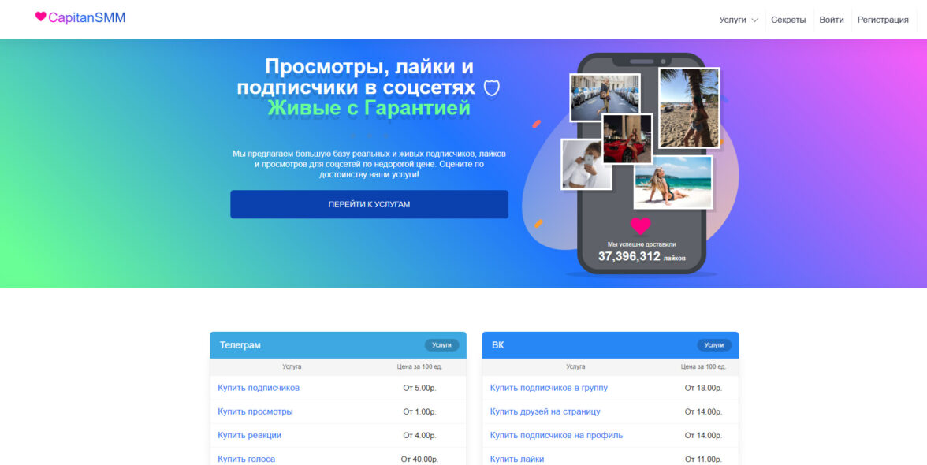
Task: Open Купить друзей на страницу link
Action: [x=545, y=412]
